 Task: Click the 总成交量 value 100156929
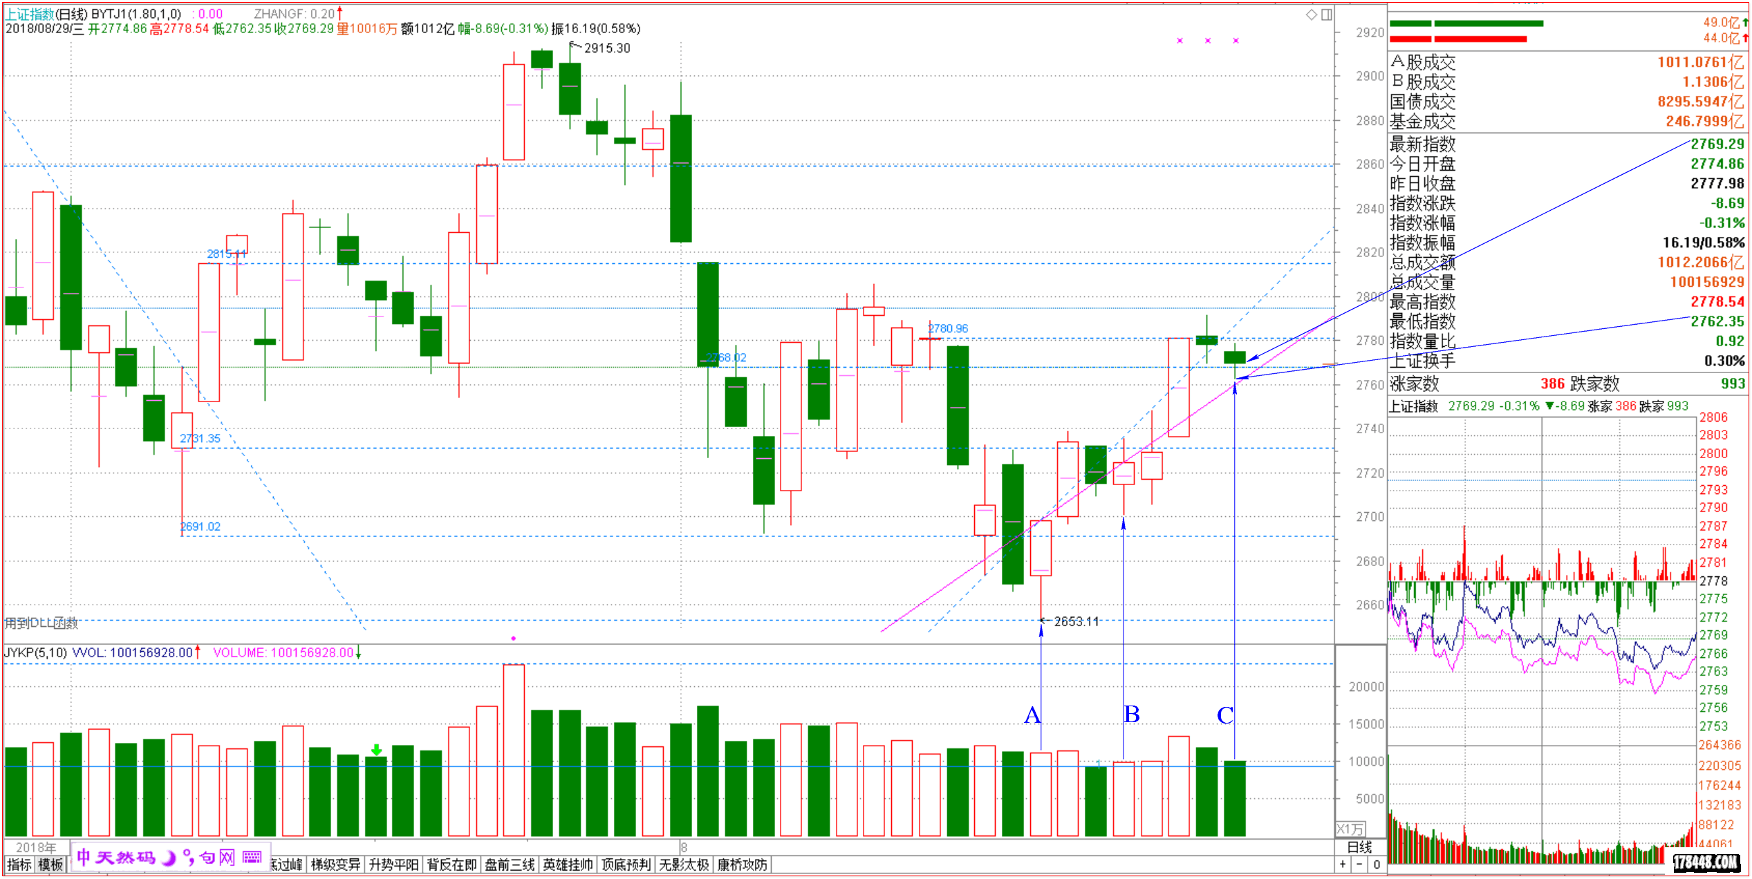(x=1707, y=282)
